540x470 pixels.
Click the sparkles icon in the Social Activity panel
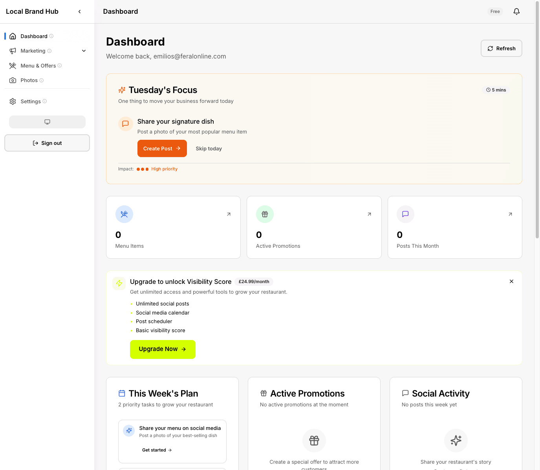pyautogui.click(x=456, y=441)
